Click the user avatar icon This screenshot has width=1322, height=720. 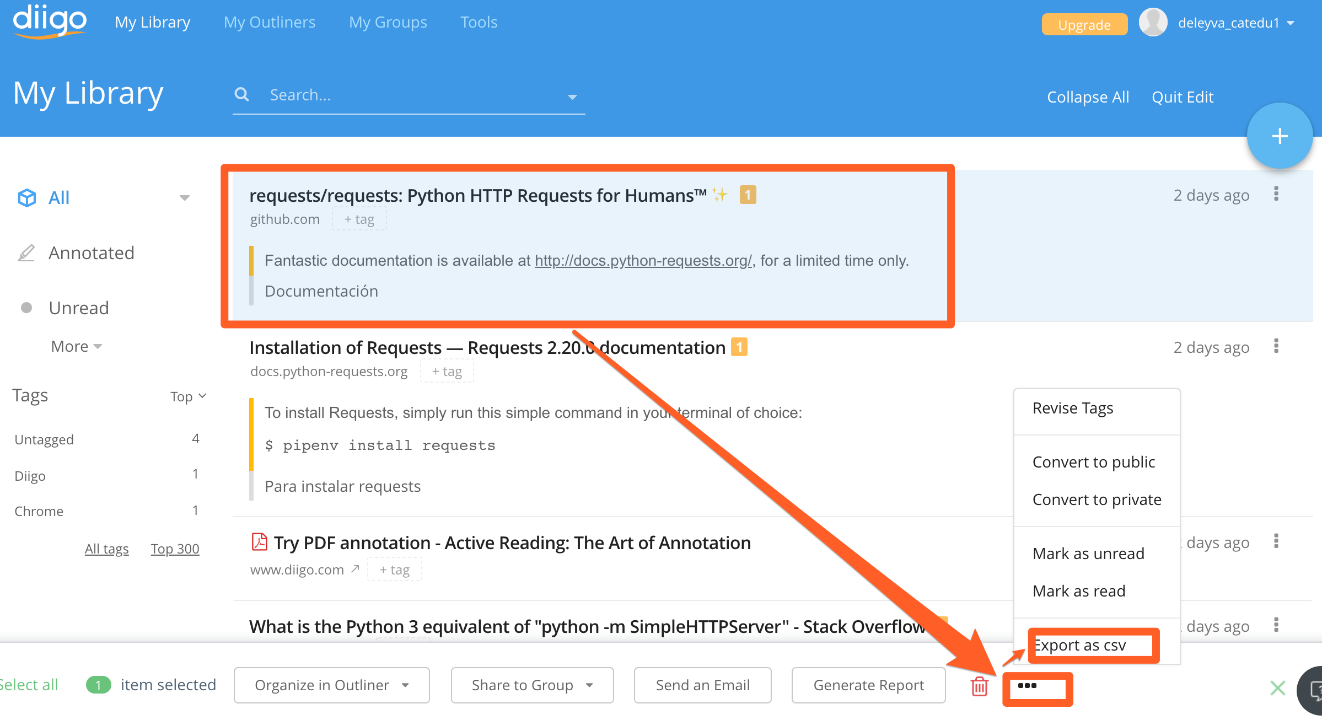point(1153,23)
